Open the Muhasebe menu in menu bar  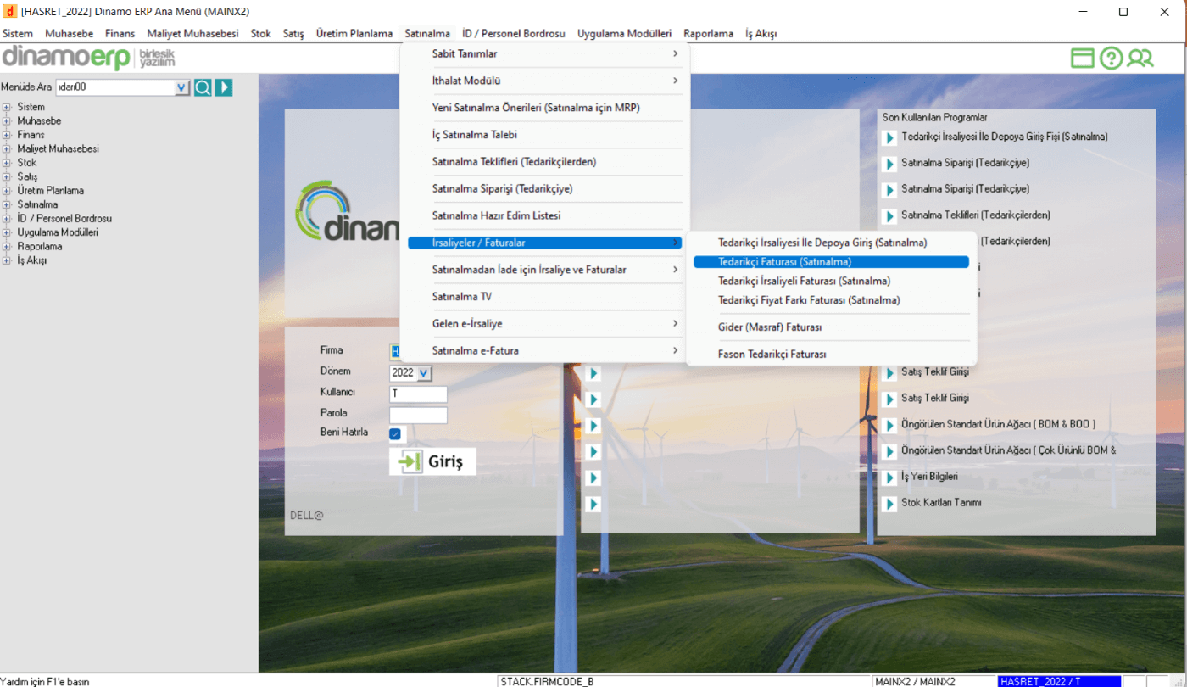coord(70,34)
